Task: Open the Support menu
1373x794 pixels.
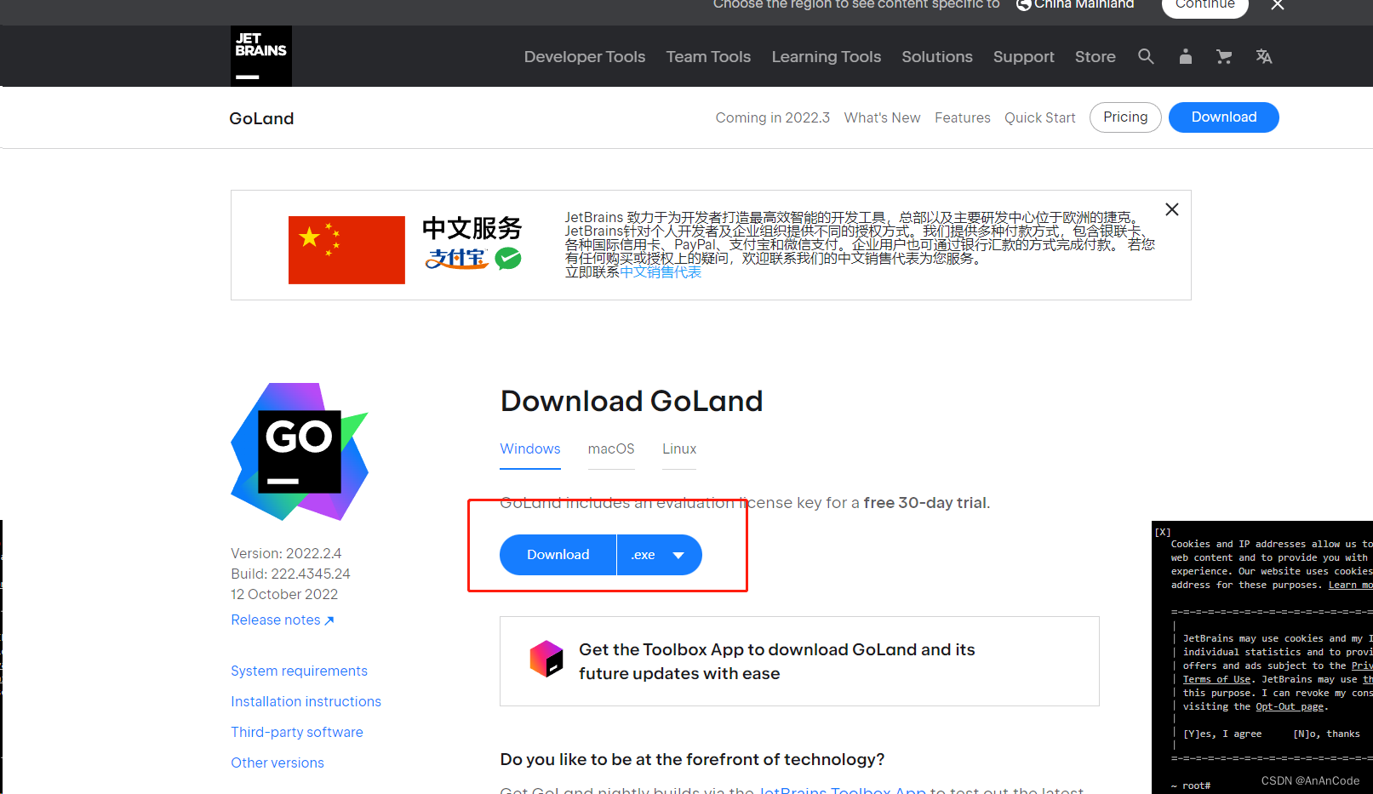Action: pos(1024,56)
